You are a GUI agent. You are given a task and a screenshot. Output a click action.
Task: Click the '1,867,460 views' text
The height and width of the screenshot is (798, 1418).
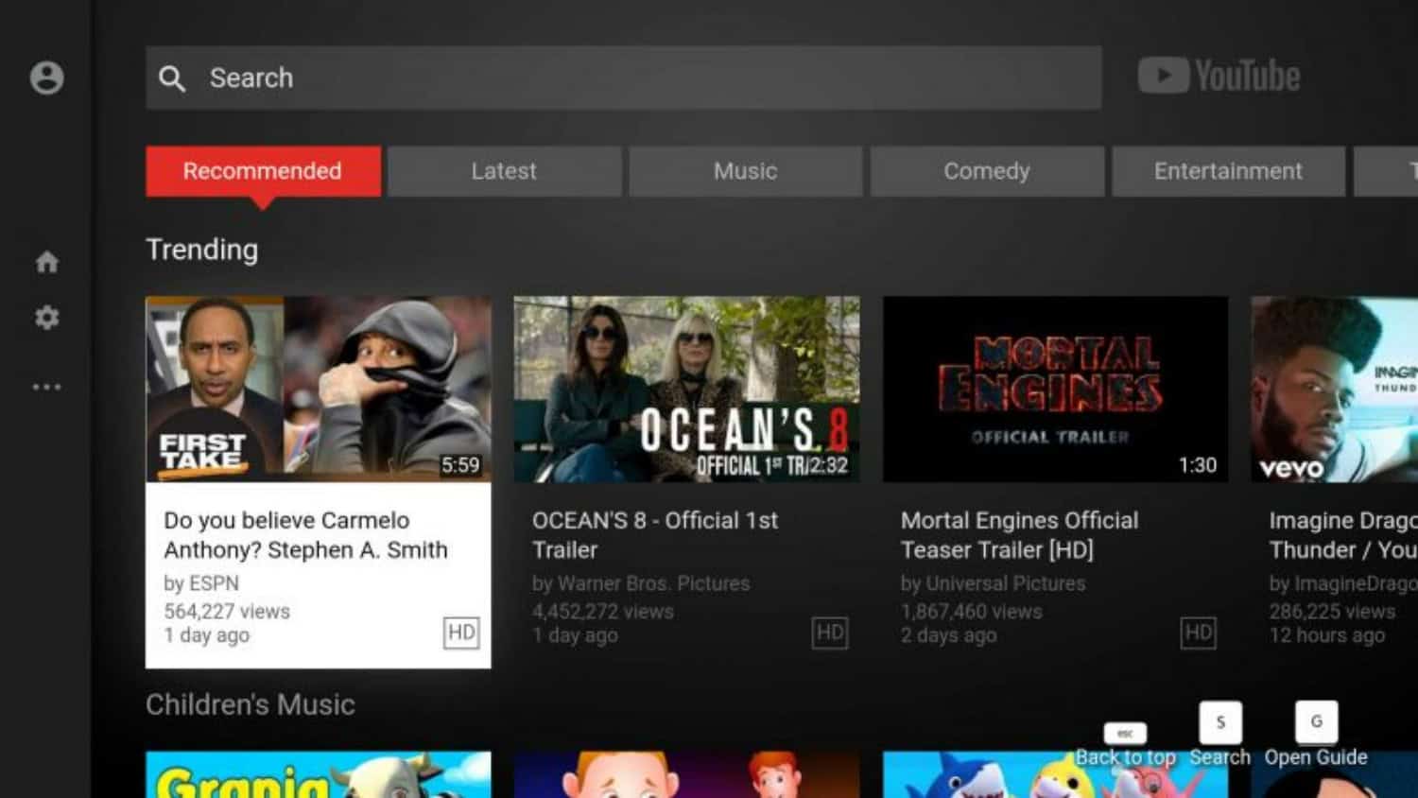(x=971, y=612)
